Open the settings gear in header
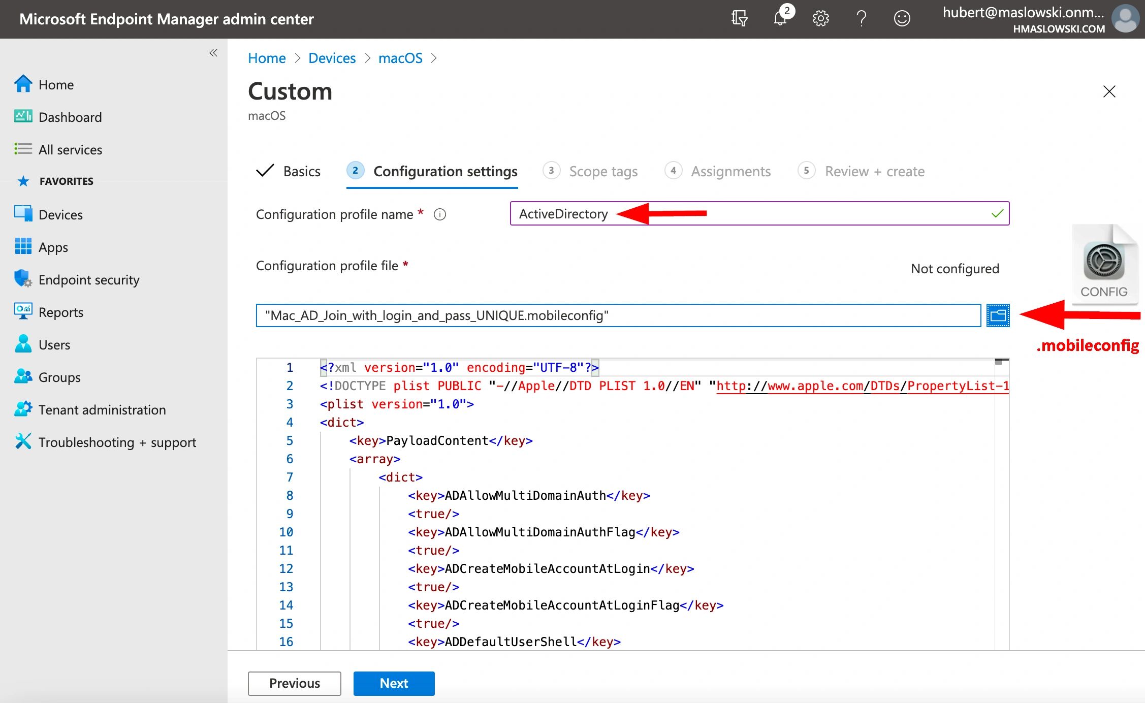 click(x=820, y=19)
